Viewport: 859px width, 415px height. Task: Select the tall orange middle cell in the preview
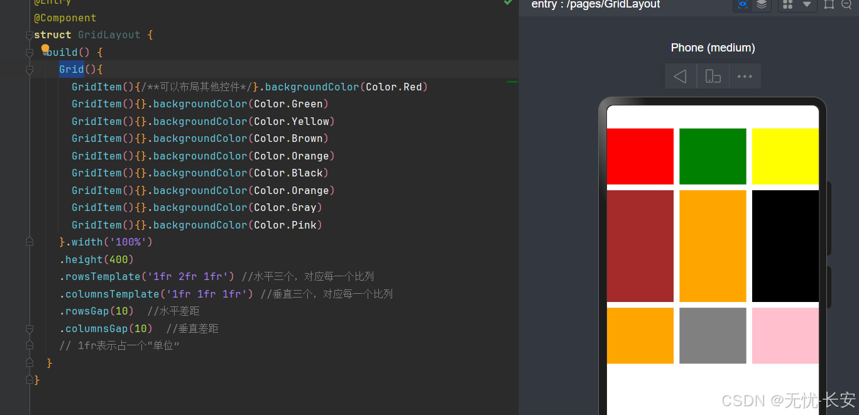coord(713,246)
